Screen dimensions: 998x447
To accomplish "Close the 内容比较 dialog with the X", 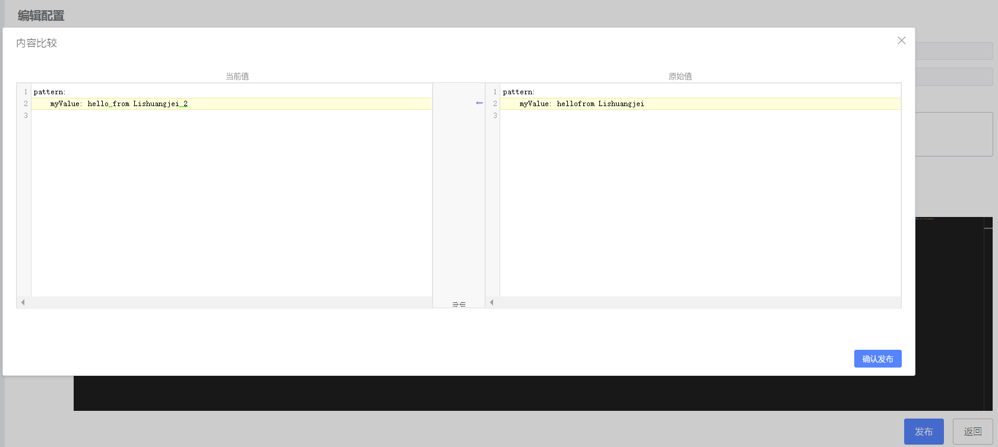I will point(901,40).
